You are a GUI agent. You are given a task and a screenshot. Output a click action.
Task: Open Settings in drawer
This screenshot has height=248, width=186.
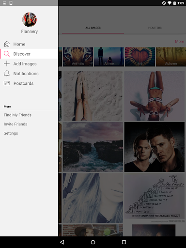11,133
